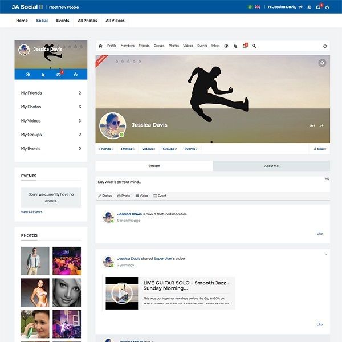This screenshot has height=342, width=342.
Task: Click envelope icon in sidebar blue bar
Action: [59, 74]
